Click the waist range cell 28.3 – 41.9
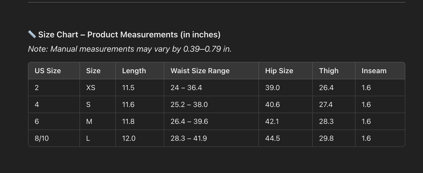This screenshot has height=173, width=423. tap(189, 138)
